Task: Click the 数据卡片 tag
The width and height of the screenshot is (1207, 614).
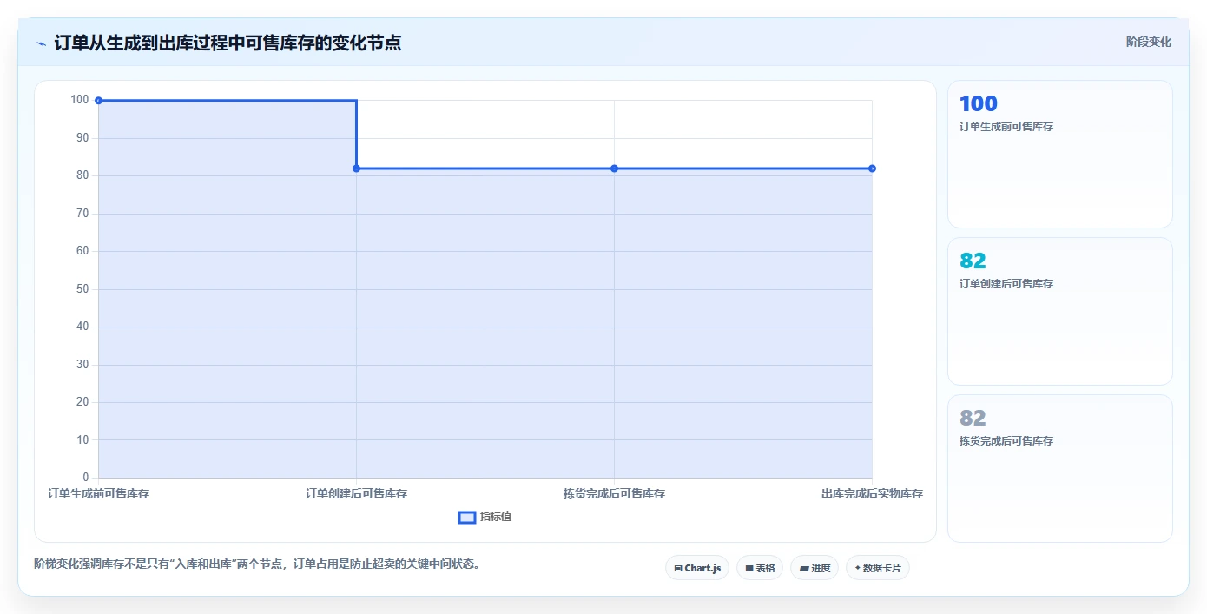Action: tap(877, 568)
